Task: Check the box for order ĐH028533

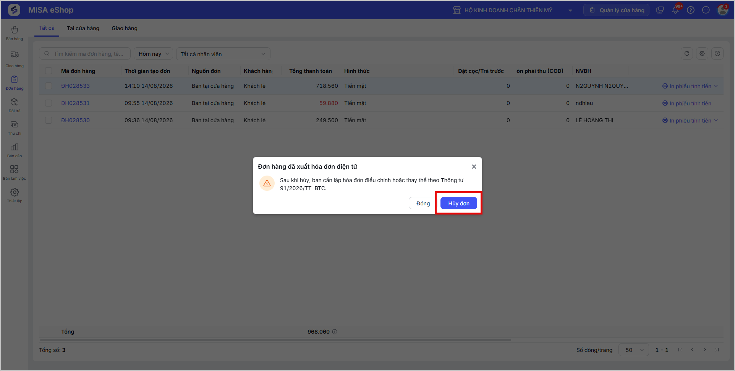Action: click(49, 86)
